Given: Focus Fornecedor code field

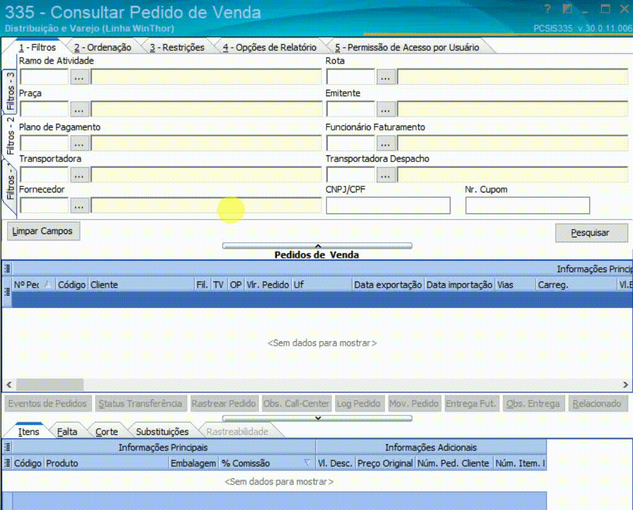Looking at the screenshot, I should [44, 206].
